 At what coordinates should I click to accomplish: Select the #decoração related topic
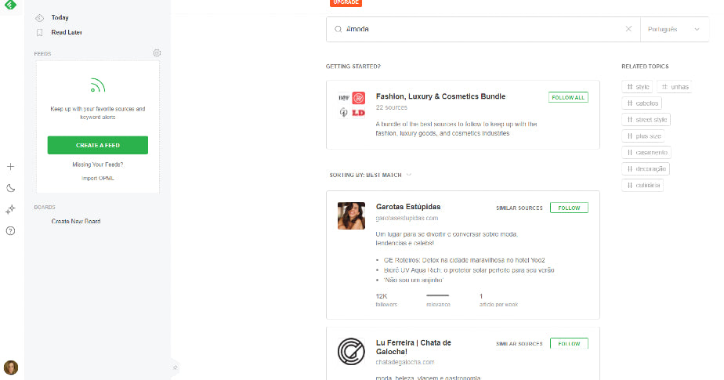(x=646, y=169)
